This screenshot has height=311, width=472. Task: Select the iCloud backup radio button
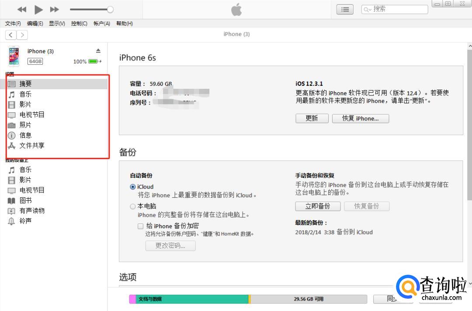(133, 187)
